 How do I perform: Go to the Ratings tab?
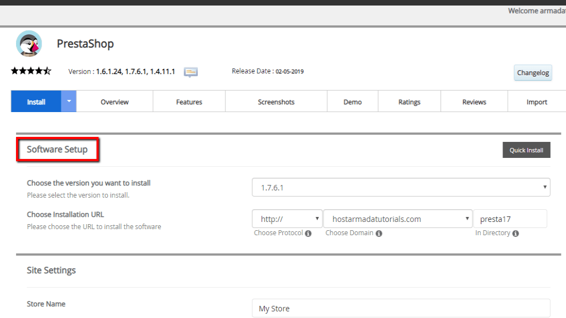pos(410,102)
